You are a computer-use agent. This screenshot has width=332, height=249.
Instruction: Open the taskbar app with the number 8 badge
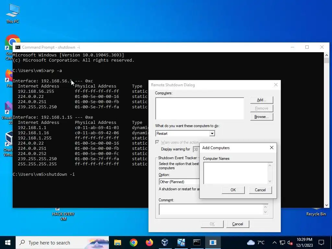(181, 243)
